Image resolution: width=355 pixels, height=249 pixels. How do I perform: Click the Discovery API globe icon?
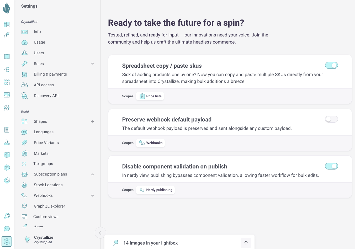click(24, 96)
